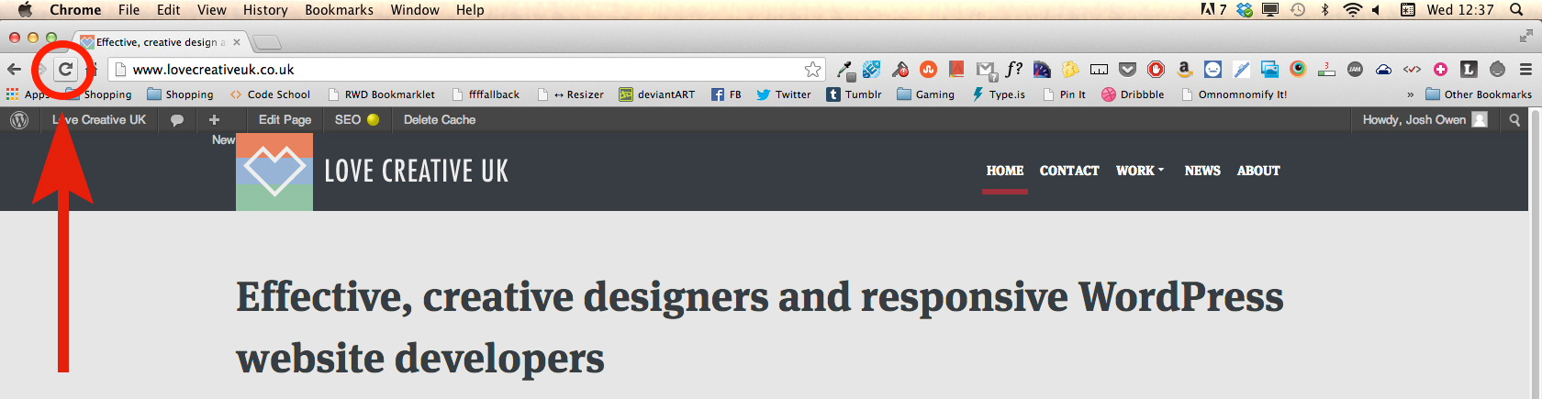The width and height of the screenshot is (1542, 399).
Task: Open the comments bubble in admin bar
Action: (177, 120)
